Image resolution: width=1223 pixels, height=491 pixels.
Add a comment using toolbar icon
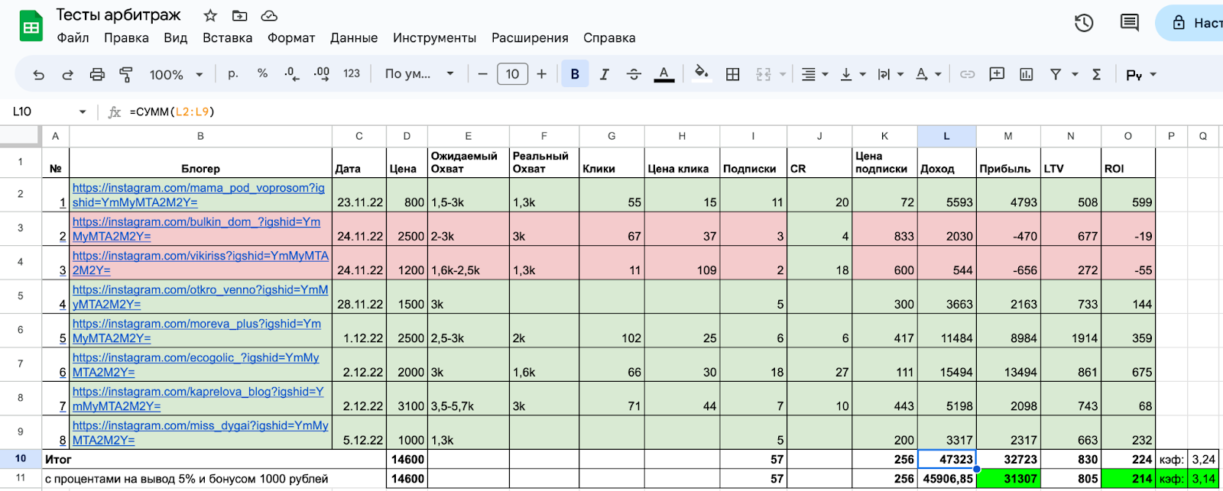click(997, 74)
